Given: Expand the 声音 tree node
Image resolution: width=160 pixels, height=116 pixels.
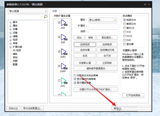Looking at the screenshot, I should [x=11, y=43].
